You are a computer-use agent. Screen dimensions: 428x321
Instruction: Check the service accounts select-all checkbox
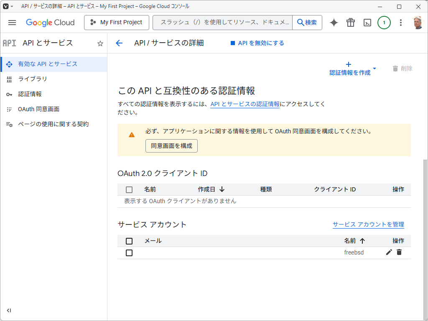[129, 241]
